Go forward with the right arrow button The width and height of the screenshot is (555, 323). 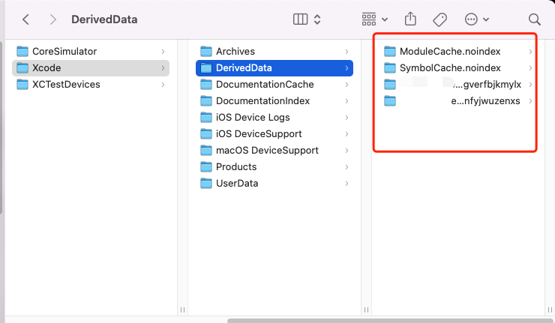coord(53,19)
